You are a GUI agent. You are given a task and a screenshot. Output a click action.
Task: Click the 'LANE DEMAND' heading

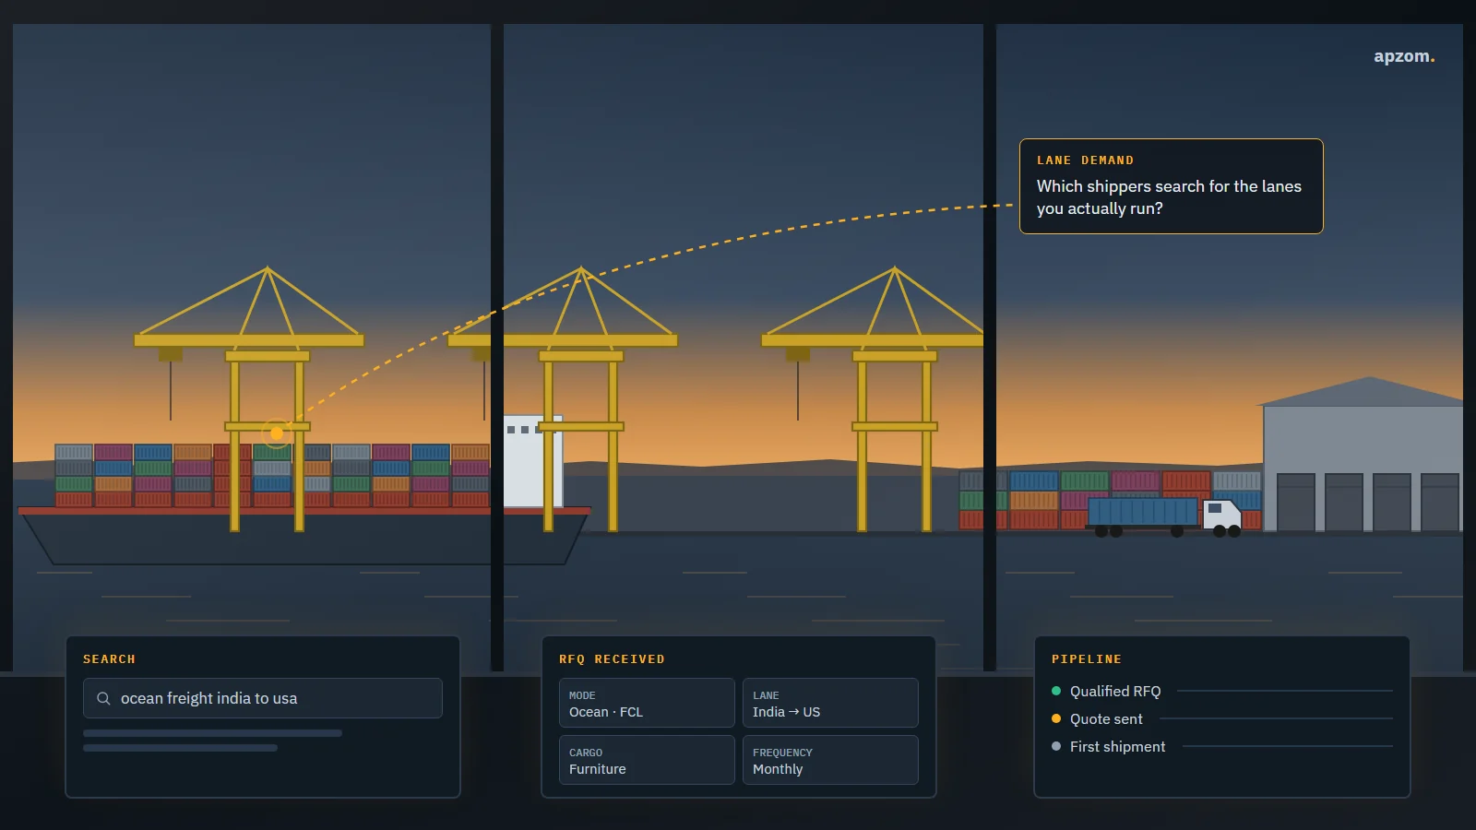(x=1085, y=160)
